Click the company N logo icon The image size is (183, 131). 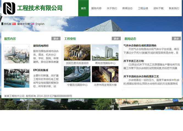[x=9, y=8]
